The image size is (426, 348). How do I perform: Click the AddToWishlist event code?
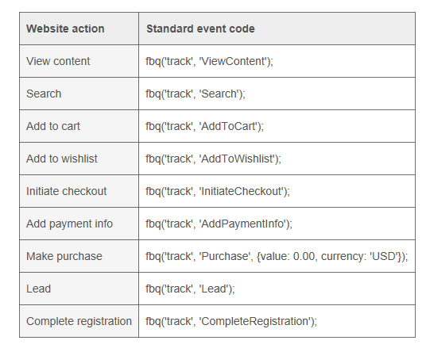click(213, 159)
